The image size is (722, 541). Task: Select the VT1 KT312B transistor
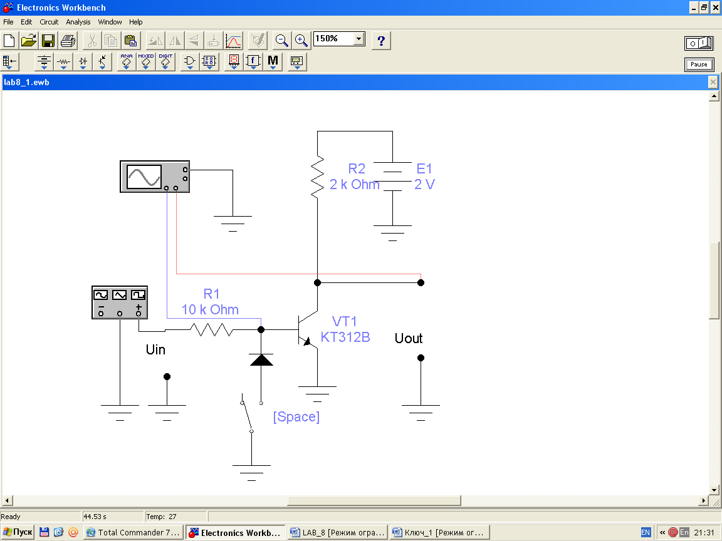pos(308,330)
